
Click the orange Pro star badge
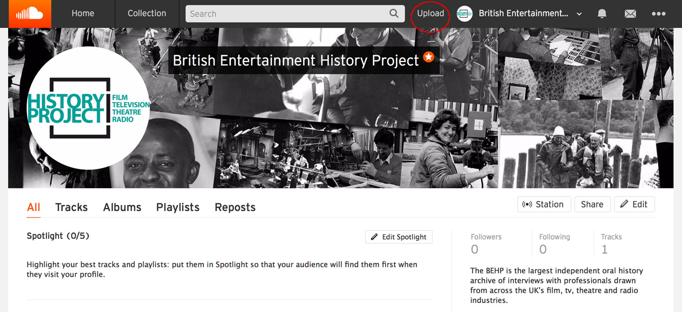(x=429, y=57)
